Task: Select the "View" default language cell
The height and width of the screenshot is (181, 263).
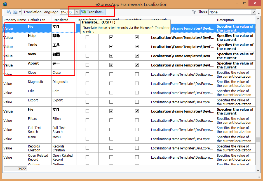Action: coord(39,56)
